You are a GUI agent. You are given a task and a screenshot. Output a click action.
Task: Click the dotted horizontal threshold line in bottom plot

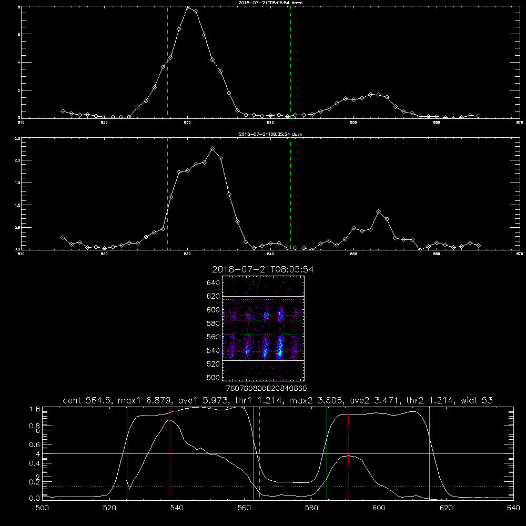[278, 486]
